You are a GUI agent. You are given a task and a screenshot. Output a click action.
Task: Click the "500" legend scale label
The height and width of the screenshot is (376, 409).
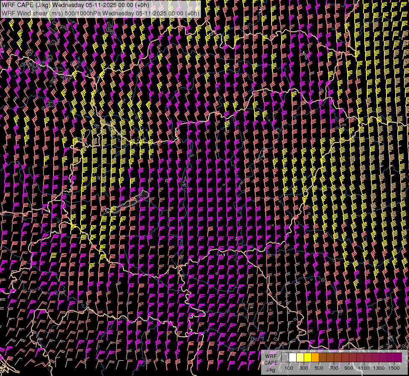319,368
